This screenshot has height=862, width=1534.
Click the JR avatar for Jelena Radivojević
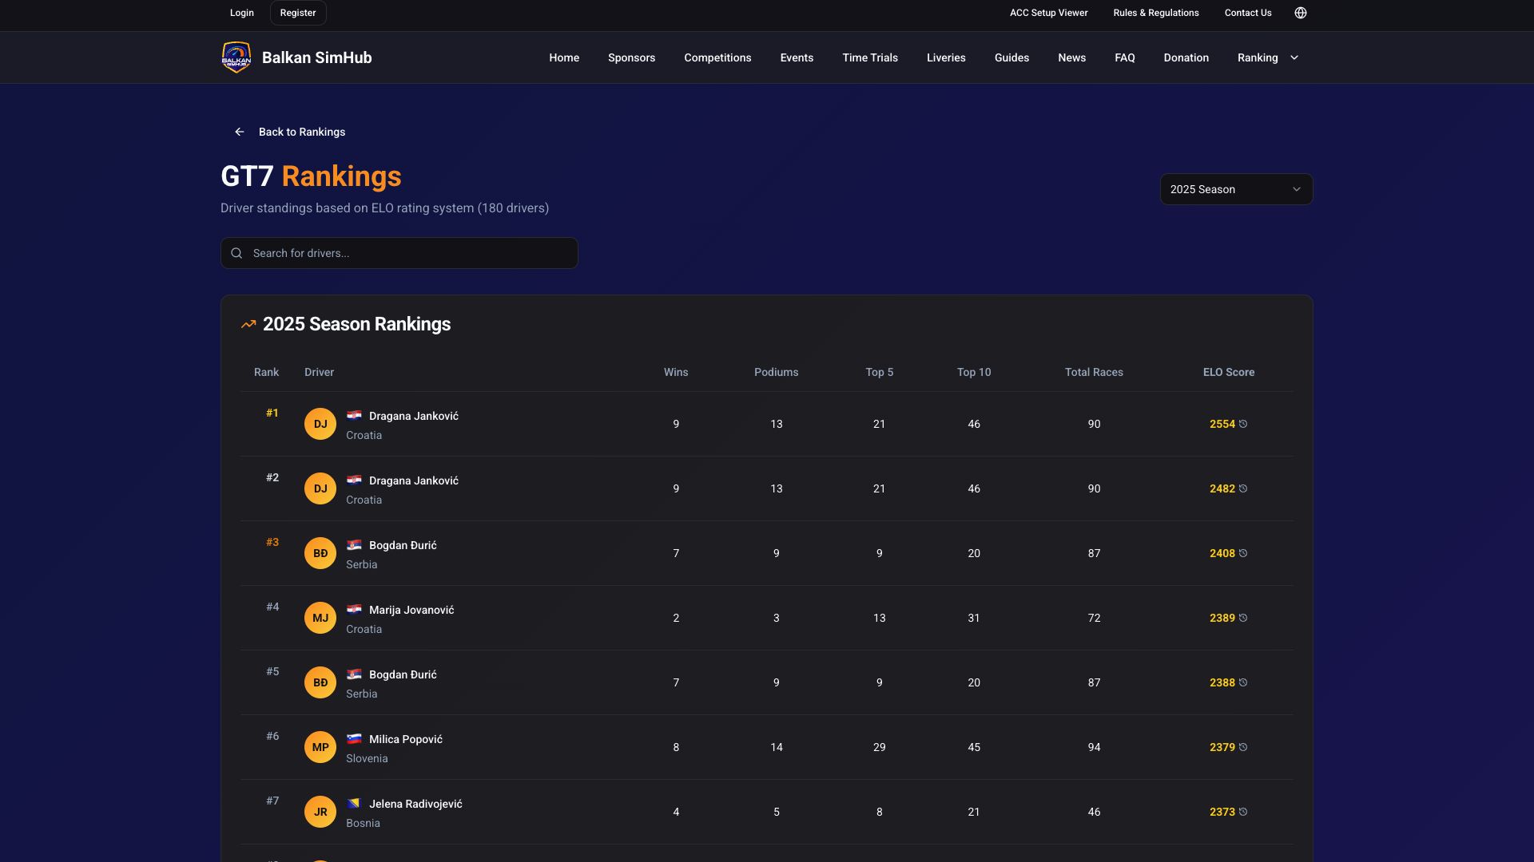[x=320, y=812]
